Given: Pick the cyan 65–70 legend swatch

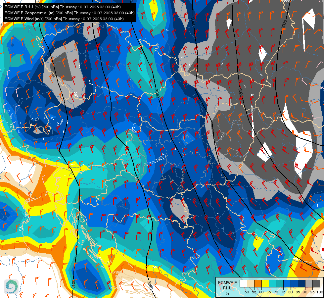Looking at the screenshot, I should point(273,283).
